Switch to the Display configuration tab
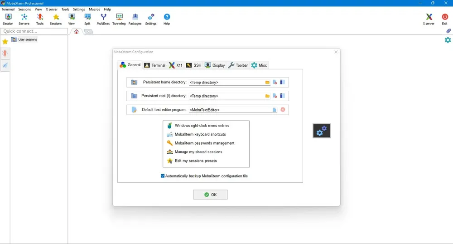This screenshot has width=453, height=244. tap(215, 65)
